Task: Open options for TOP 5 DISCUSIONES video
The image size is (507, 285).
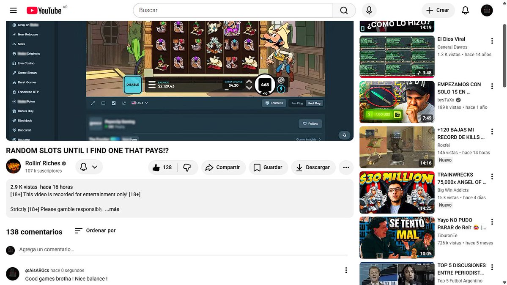Action: pos(492,267)
